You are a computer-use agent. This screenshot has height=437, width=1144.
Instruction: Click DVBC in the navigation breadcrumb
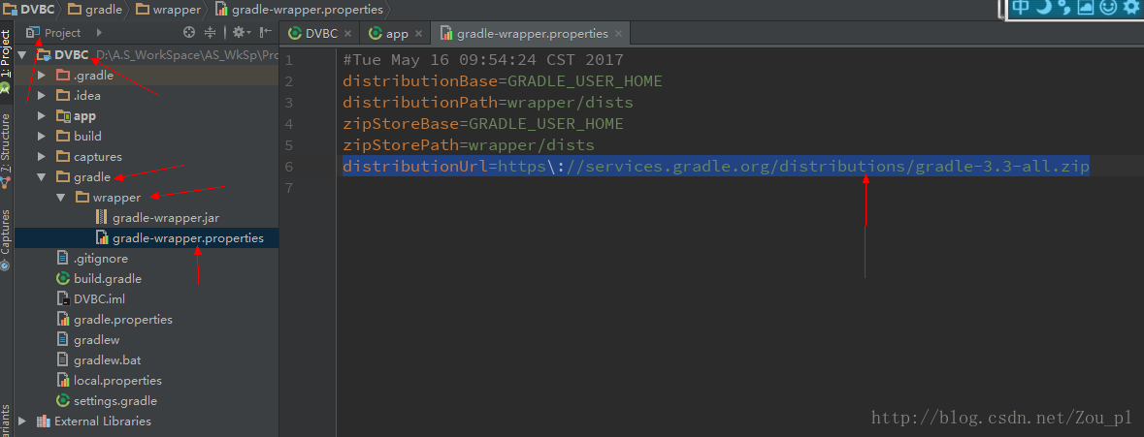(x=29, y=10)
